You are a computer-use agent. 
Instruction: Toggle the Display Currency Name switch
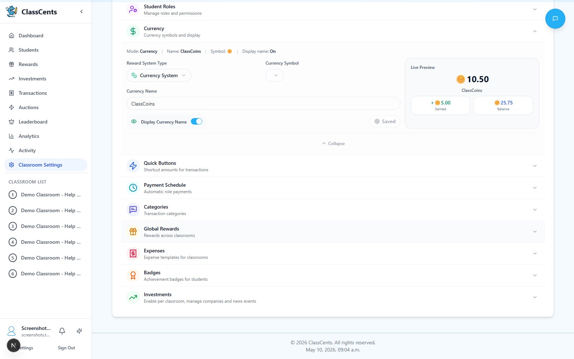click(x=197, y=121)
